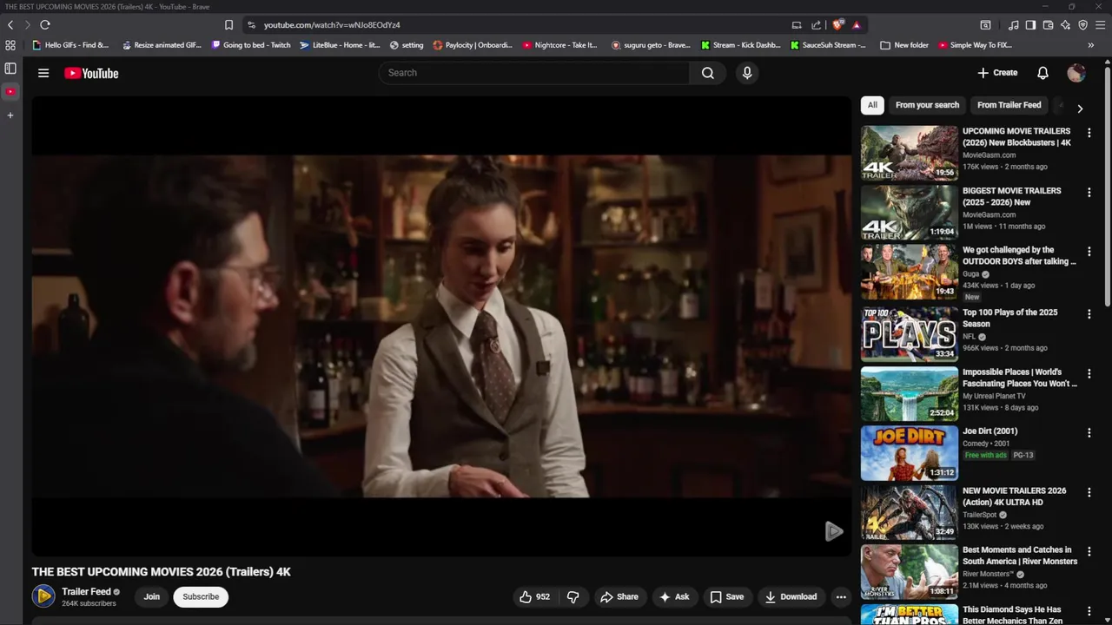This screenshot has width=1112, height=625.
Task: Open Brave VPN shield icon
Action: [1082, 25]
